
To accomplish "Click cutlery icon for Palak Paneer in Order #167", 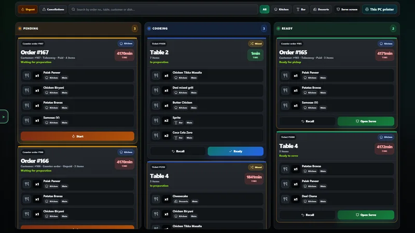I will 27,75.
